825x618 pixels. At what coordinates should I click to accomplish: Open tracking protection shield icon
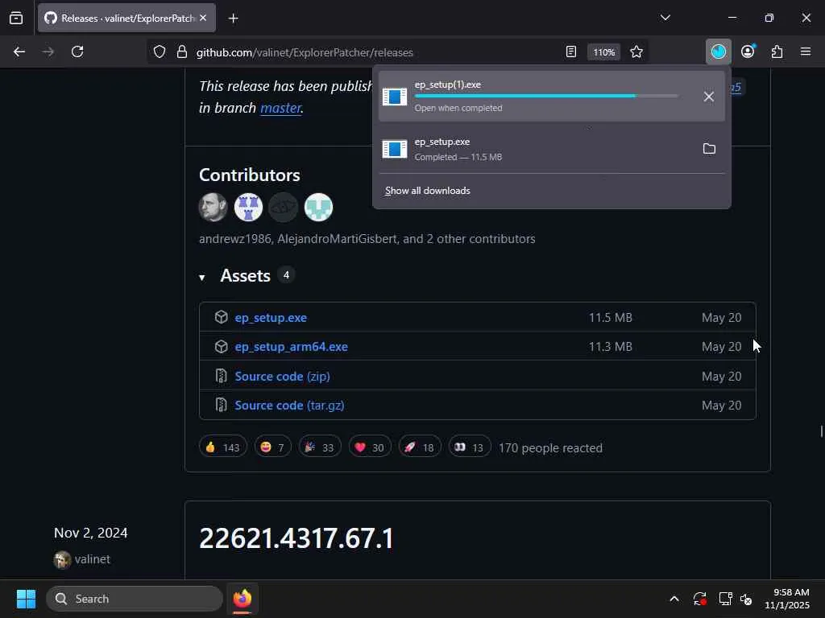point(160,52)
